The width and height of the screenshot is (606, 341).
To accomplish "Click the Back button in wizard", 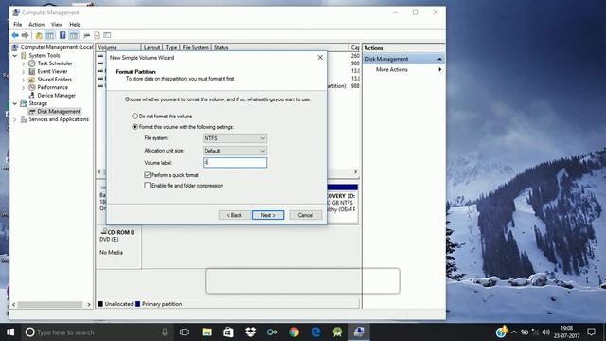I will (234, 215).
